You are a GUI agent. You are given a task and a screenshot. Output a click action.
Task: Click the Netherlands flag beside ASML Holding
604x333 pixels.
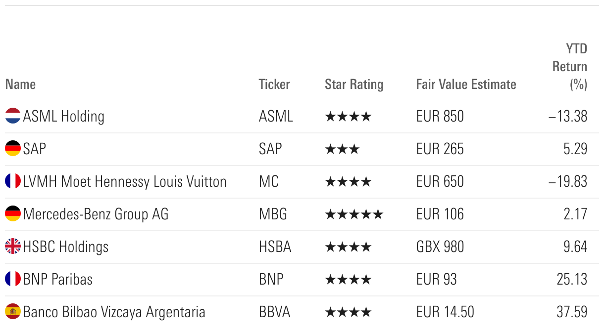pyautogui.click(x=13, y=116)
